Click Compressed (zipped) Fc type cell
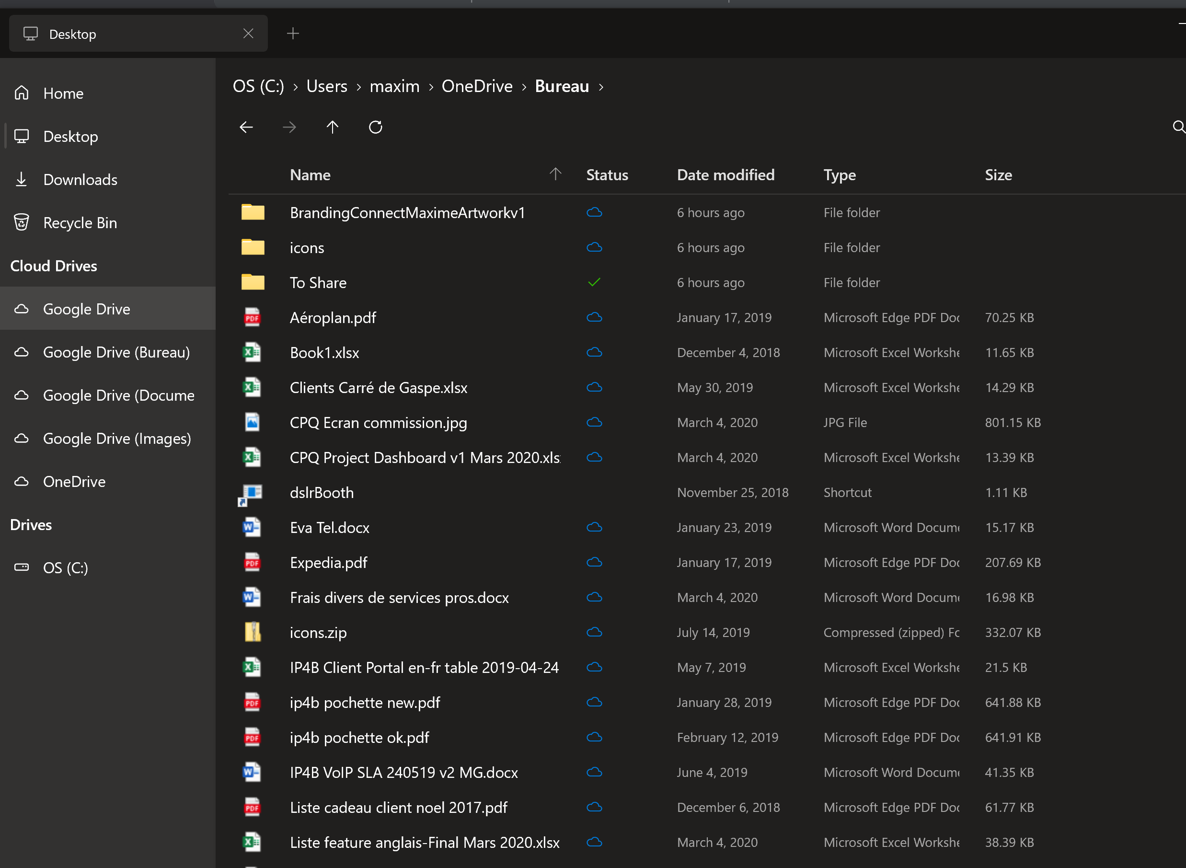This screenshot has height=868, width=1186. pos(891,632)
